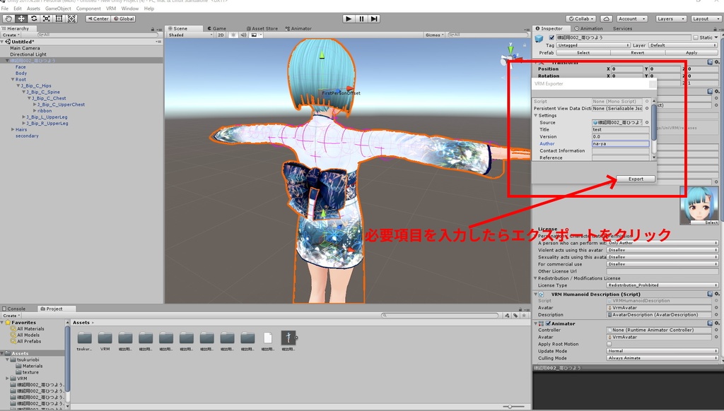
Task: Switch to the Animation tab
Action: tap(589, 28)
